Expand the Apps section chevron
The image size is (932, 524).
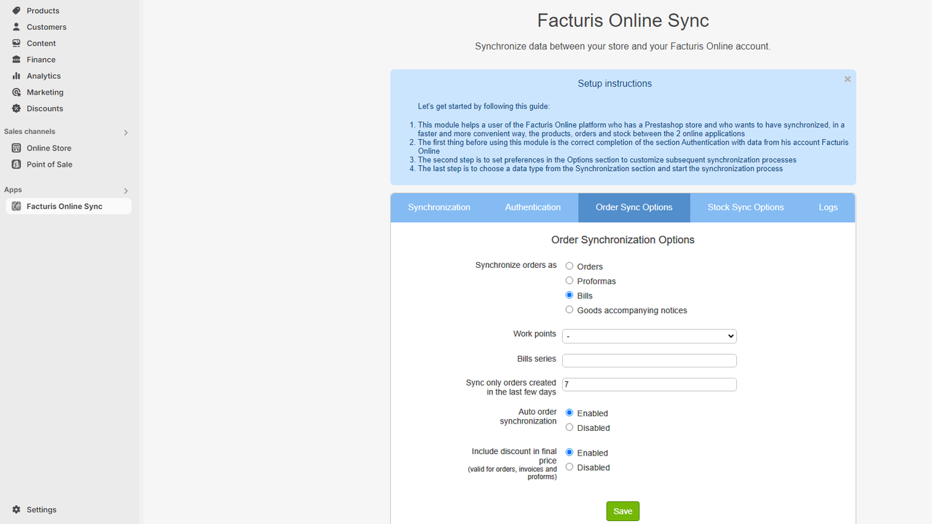click(126, 191)
